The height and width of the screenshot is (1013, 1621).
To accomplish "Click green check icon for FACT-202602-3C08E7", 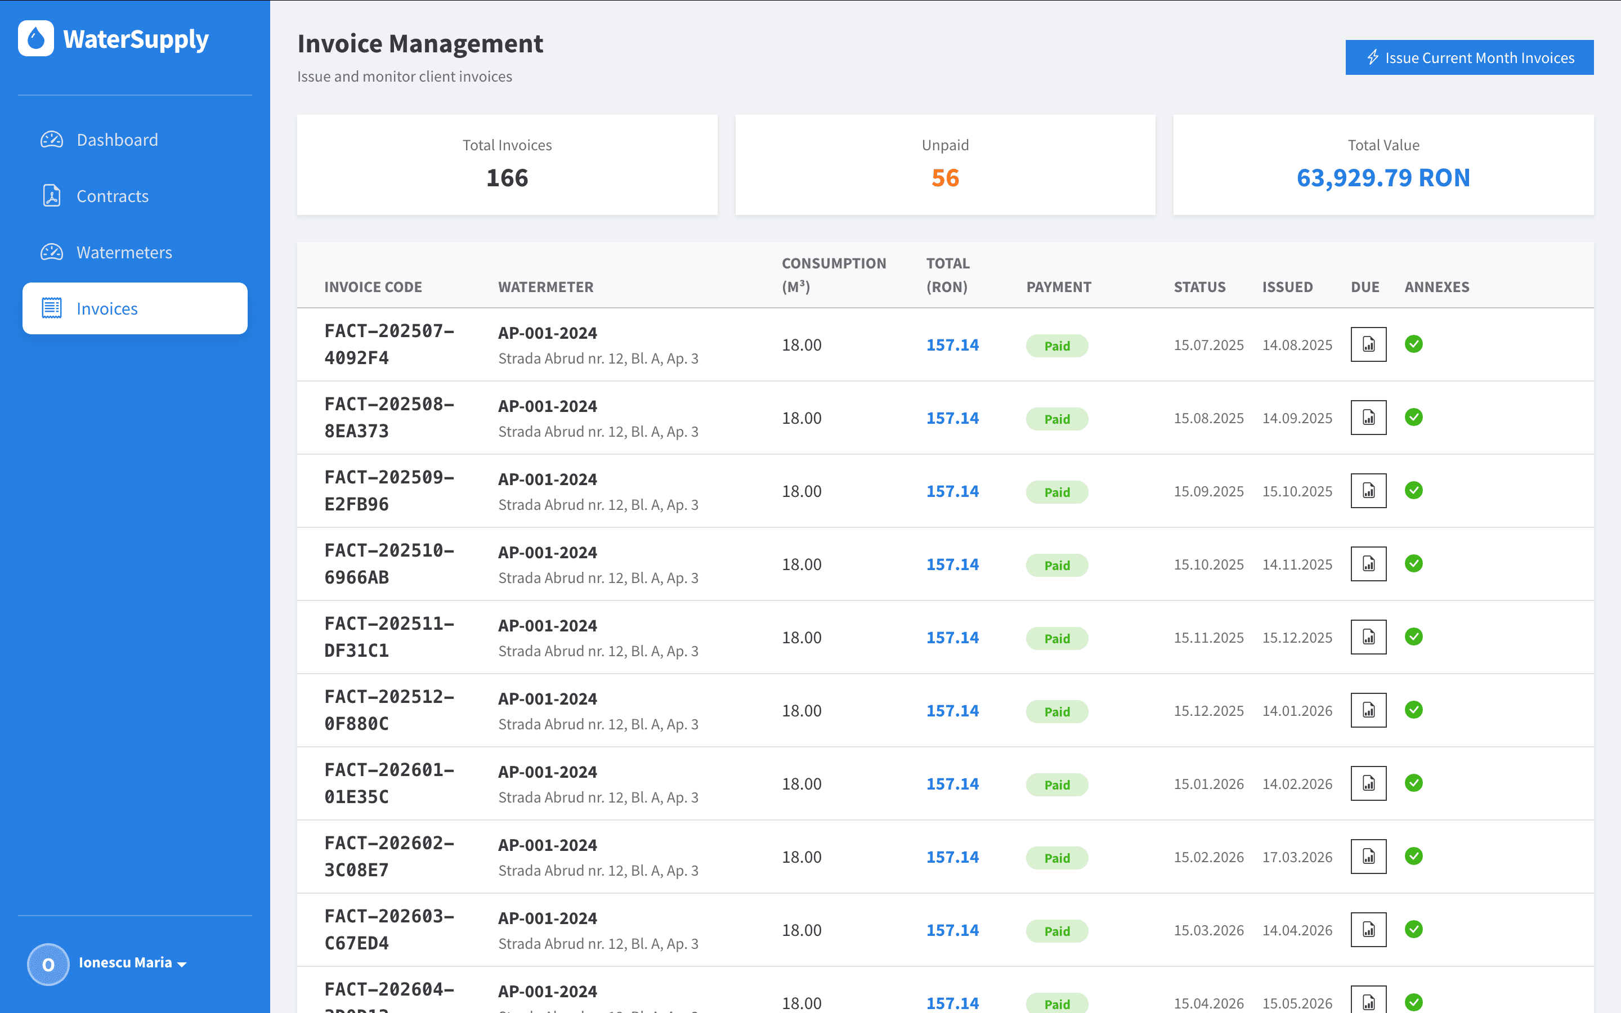I will (x=1414, y=855).
